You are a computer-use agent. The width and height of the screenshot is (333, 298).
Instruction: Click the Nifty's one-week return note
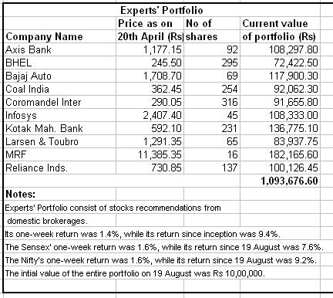(x=160, y=260)
